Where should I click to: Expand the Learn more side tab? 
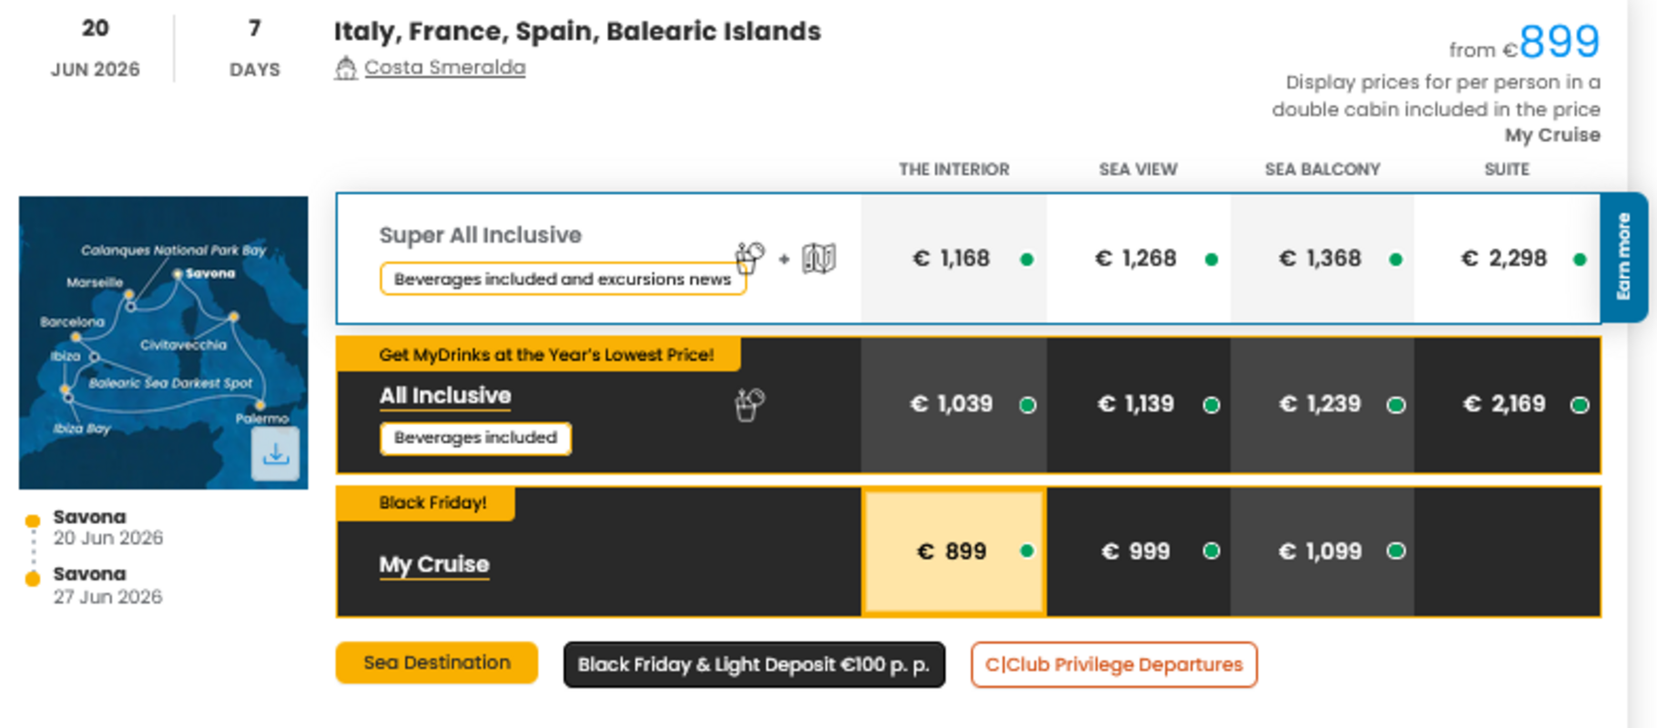tap(1623, 257)
